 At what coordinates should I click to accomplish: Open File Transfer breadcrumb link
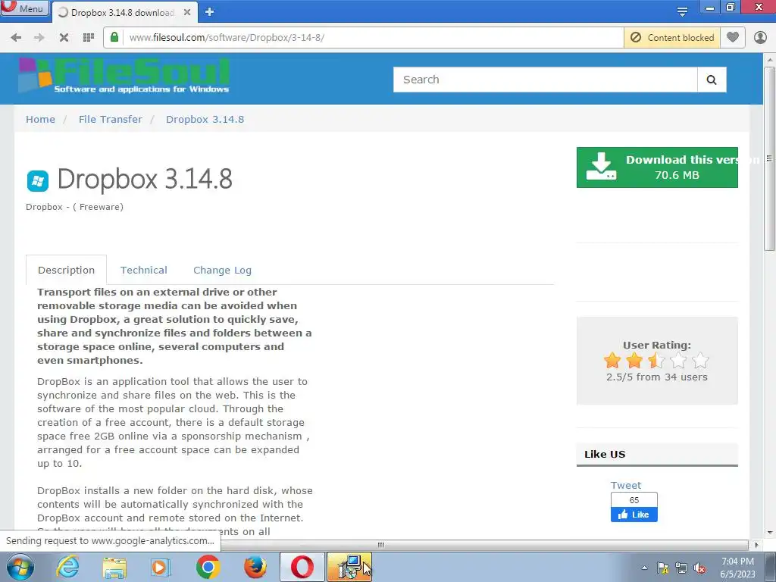[x=111, y=119]
